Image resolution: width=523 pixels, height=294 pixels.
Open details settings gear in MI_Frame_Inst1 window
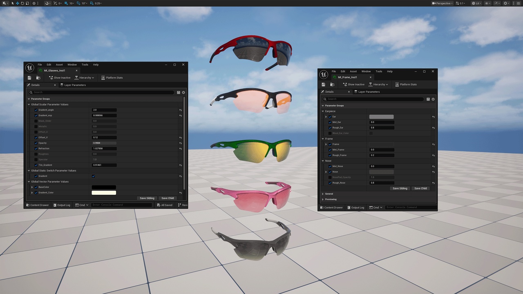(x=433, y=99)
